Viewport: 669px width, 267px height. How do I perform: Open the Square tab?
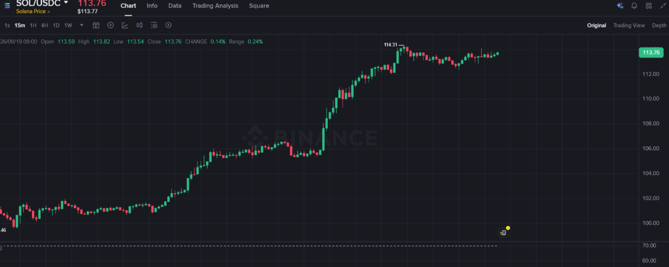[x=259, y=6]
